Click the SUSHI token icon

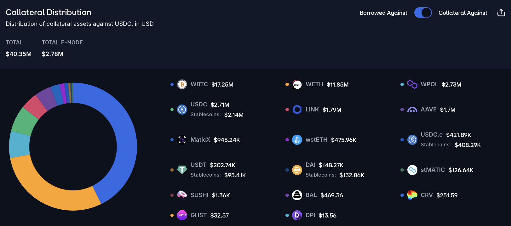182,195
